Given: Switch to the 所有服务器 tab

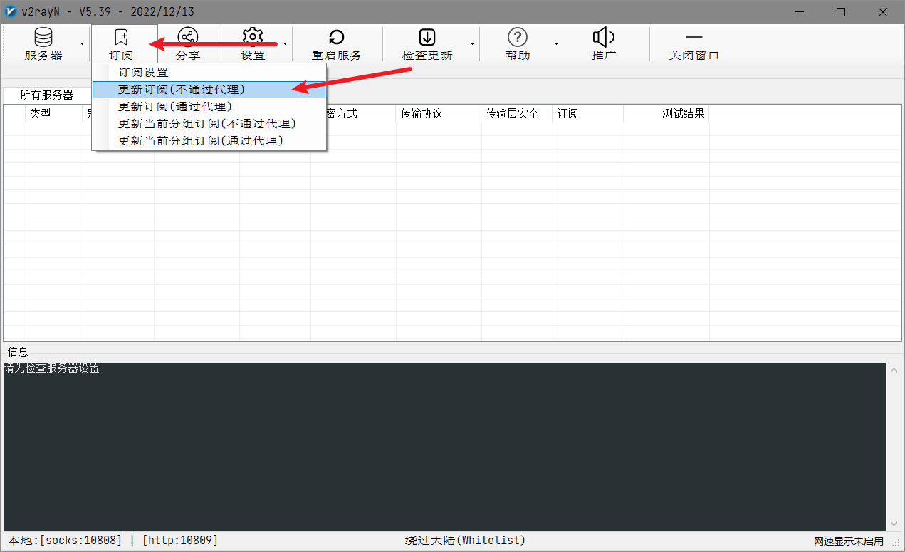Looking at the screenshot, I should click(47, 95).
